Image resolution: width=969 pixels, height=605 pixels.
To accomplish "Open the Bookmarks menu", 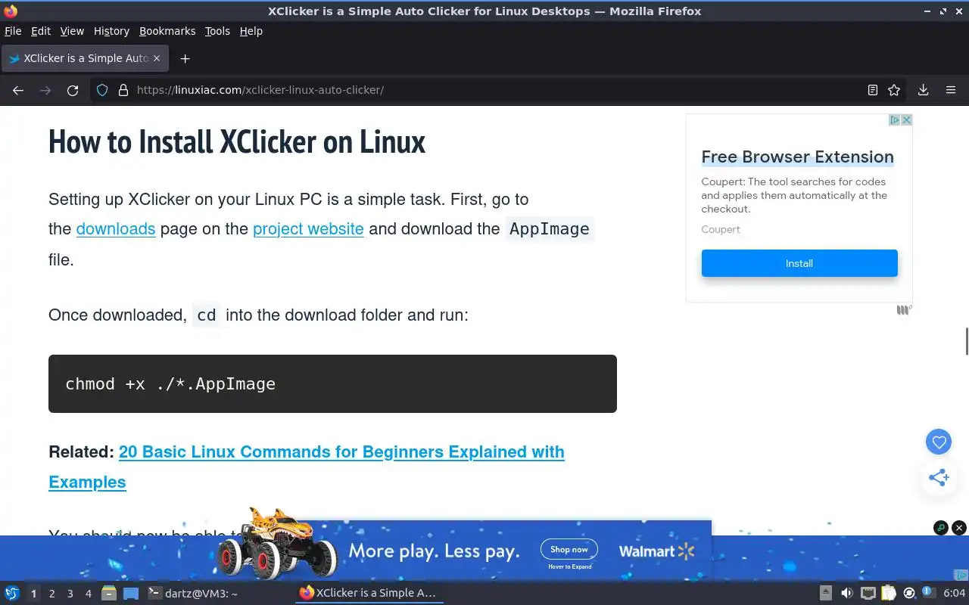I will pos(167,31).
